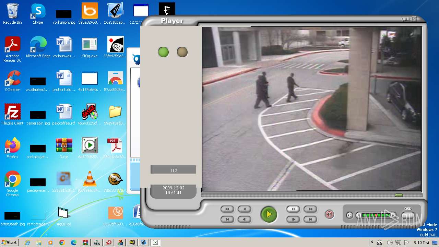Play in reverse using the left arrow button
Viewport: 439px width, 247px height.
pos(245,209)
